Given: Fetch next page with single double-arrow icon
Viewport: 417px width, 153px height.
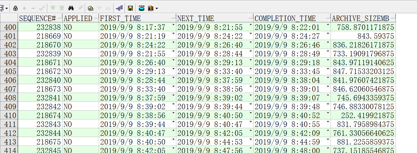Looking at the screenshot, I should [53, 8].
